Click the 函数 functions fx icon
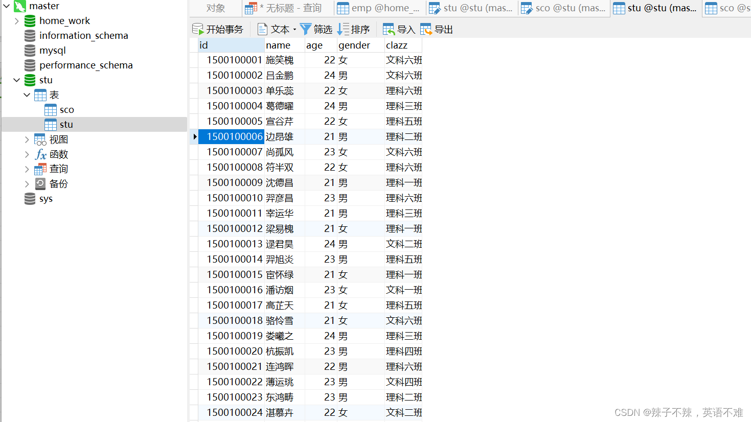Viewport: 751px width, 422px height. click(x=40, y=154)
